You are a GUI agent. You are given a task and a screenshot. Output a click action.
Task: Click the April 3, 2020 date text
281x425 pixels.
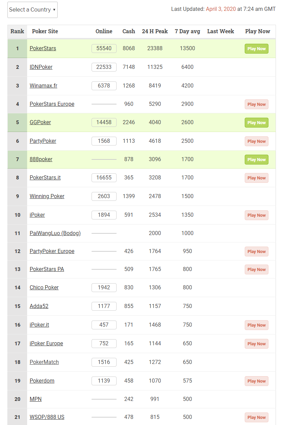[221, 9]
